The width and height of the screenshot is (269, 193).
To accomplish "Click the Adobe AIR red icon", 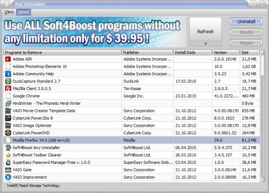I will 8,59.
